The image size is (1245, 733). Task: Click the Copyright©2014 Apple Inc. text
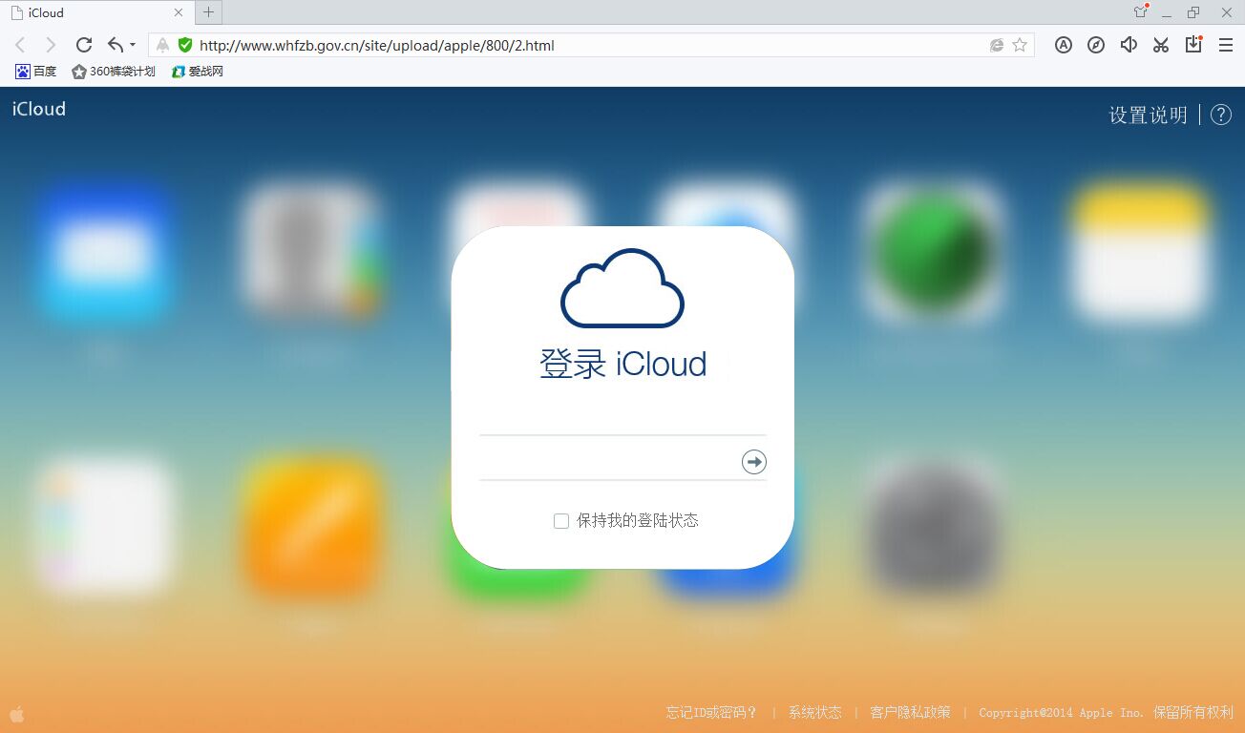click(x=1061, y=713)
